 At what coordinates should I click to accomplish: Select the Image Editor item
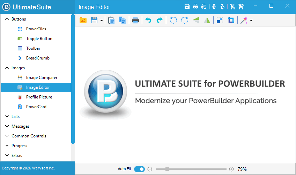[x=36, y=87]
